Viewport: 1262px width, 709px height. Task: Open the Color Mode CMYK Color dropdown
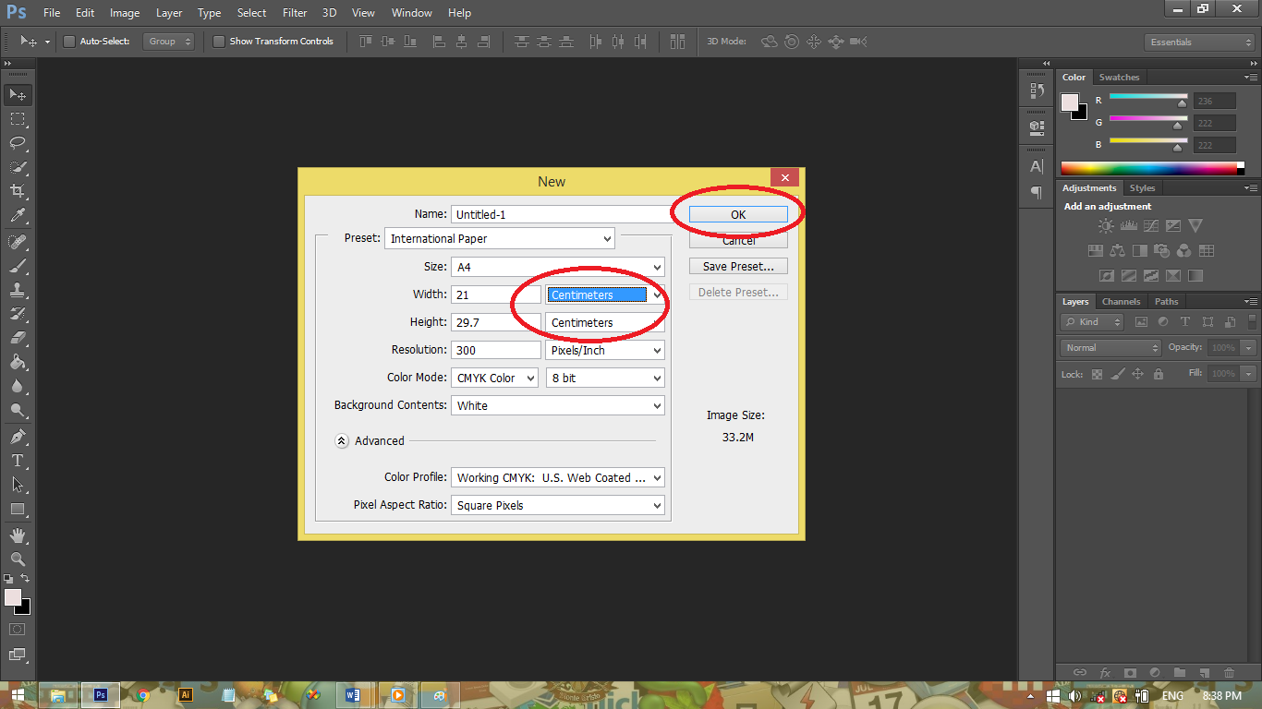tap(494, 378)
